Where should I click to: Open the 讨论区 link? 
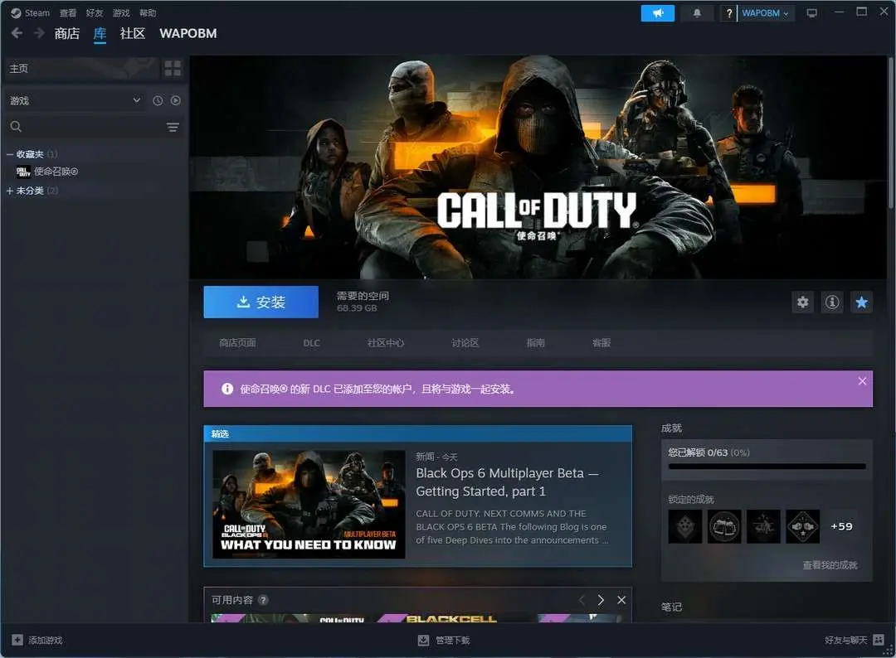[465, 342]
